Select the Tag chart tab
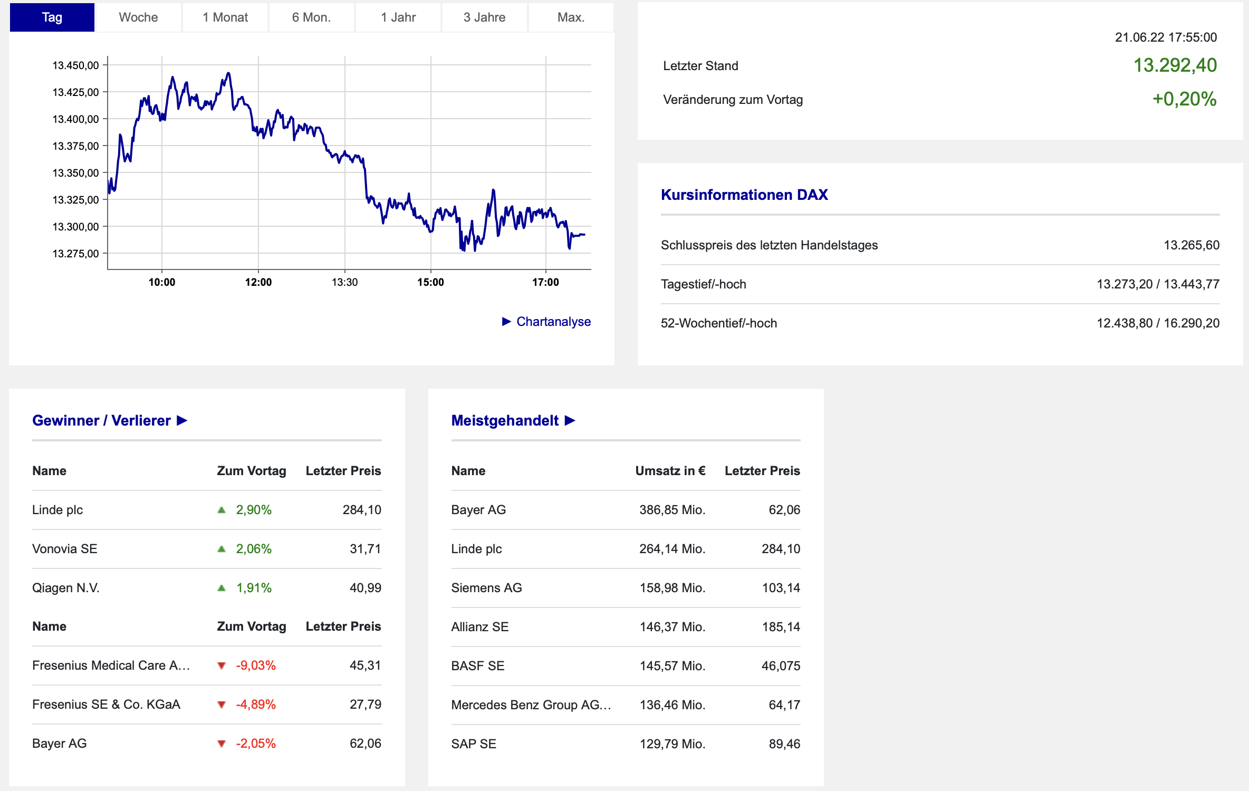The image size is (1249, 791). [x=52, y=17]
